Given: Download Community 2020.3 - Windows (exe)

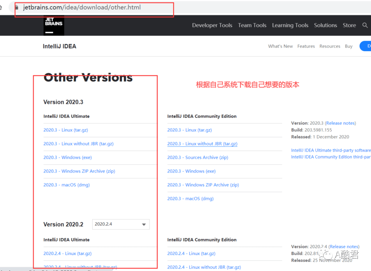Looking at the screenshot, I should 191,171.
